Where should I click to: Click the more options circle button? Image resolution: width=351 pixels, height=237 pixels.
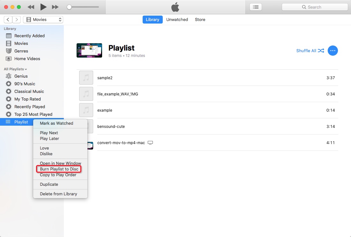[x=333, y=51]
